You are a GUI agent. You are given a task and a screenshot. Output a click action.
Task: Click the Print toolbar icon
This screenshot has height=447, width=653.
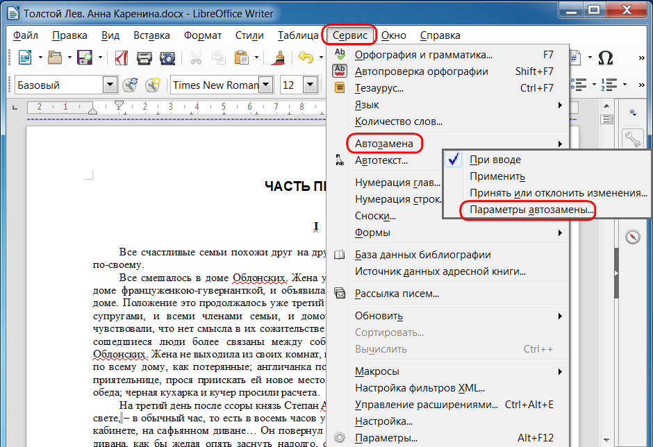pos(144,58)
